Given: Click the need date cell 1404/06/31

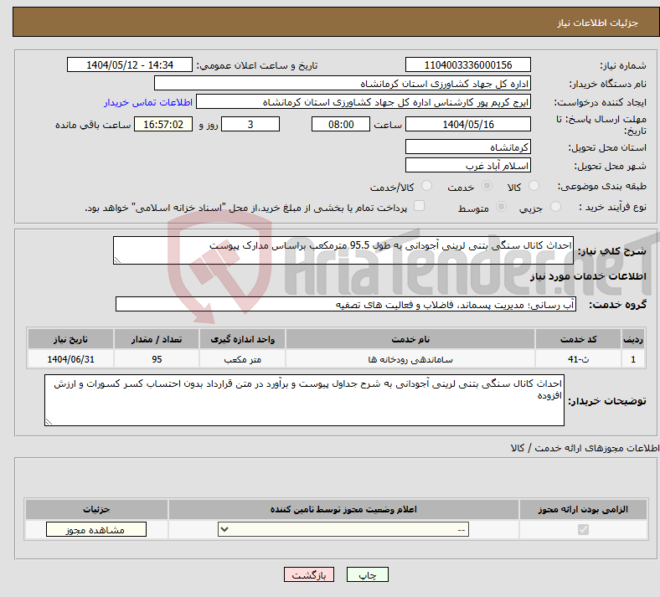Looking at the screenshot, I should click(70, 359).
